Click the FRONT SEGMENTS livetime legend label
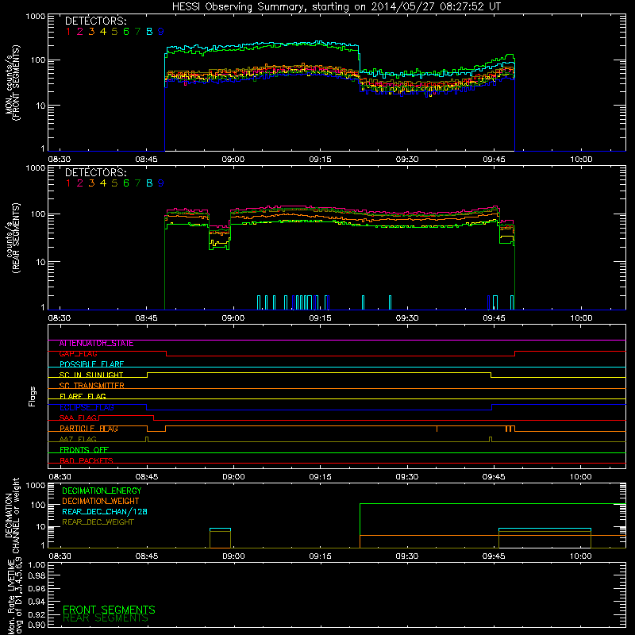Viewport: 635px width, 635px height. click(x=109, y=610)
